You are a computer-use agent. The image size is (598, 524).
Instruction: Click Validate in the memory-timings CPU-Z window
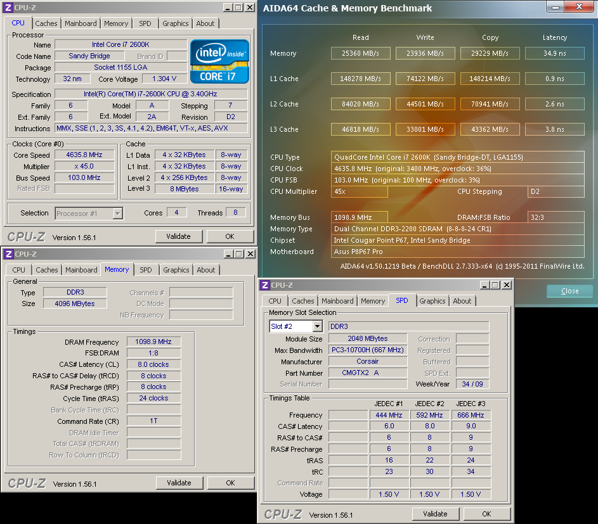point(179,483)
